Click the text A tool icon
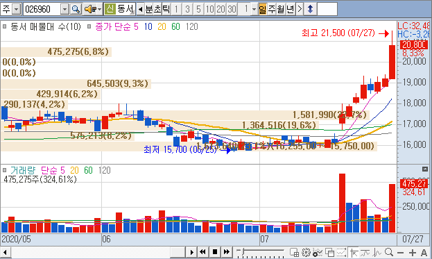The width and height of the screenshot is (432, 259). click(x=424, y=252)
